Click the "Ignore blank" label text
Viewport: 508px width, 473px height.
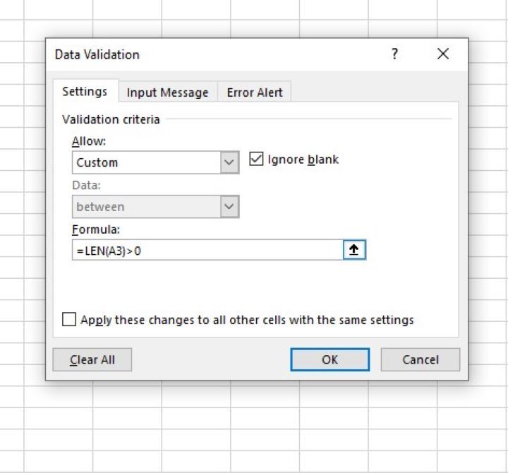pos(303,160)
